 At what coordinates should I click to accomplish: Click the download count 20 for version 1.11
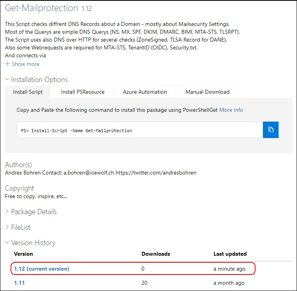click(144, 283)
